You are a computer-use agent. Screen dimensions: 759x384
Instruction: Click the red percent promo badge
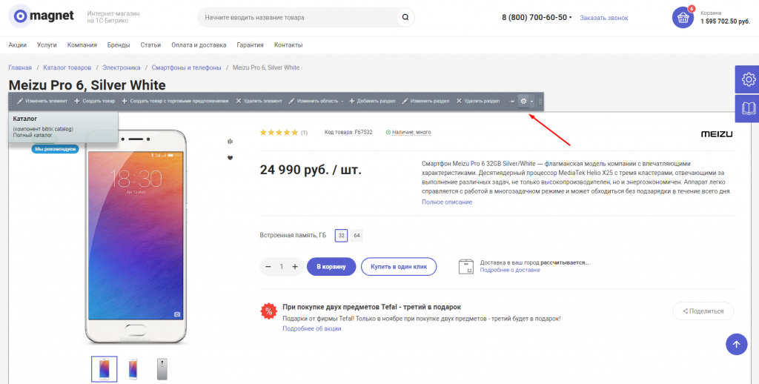[x=268, y=311]
